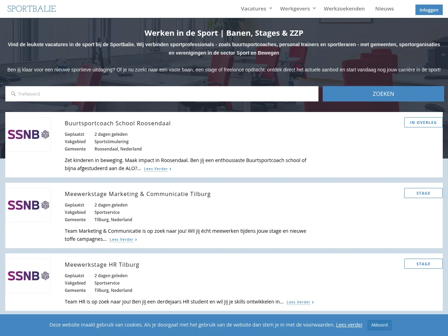Click 'Tilburg, Nederland' in Meewerkstage HR listing

tap(113, 290)
